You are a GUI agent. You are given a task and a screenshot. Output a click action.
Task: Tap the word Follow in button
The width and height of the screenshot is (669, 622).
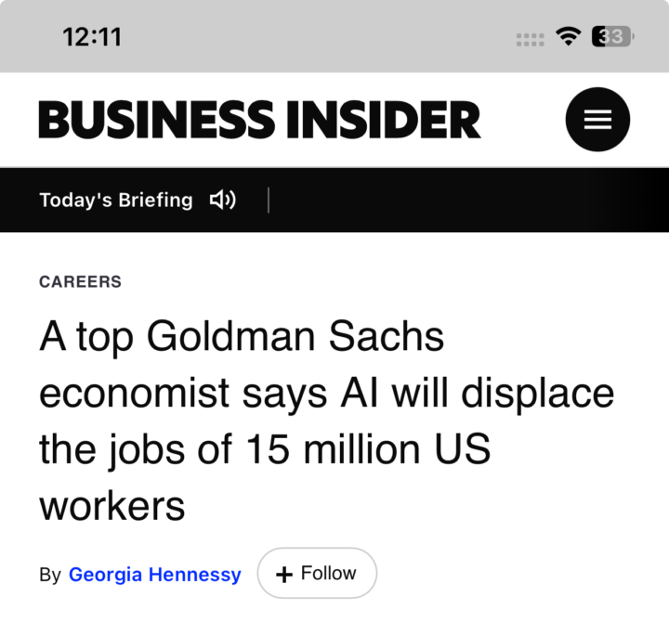click(329, 573)
